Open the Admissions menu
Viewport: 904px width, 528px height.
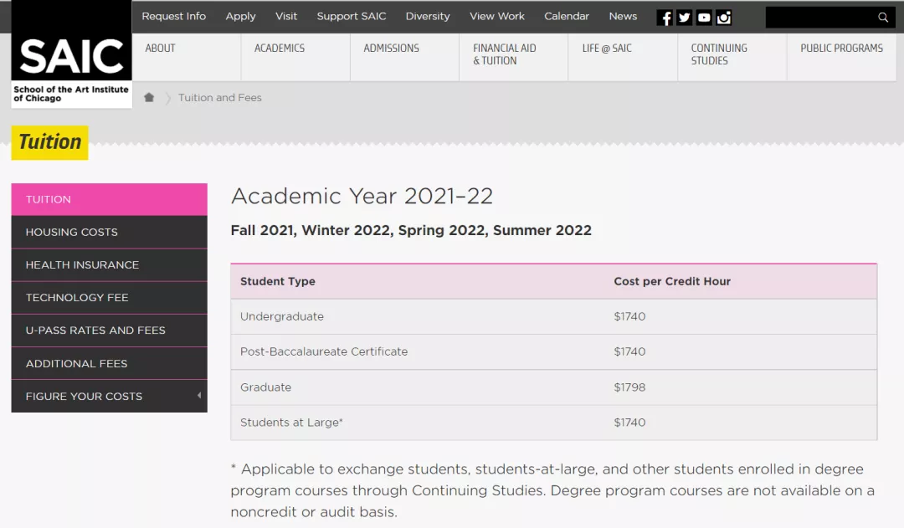(x=404, y=57)
